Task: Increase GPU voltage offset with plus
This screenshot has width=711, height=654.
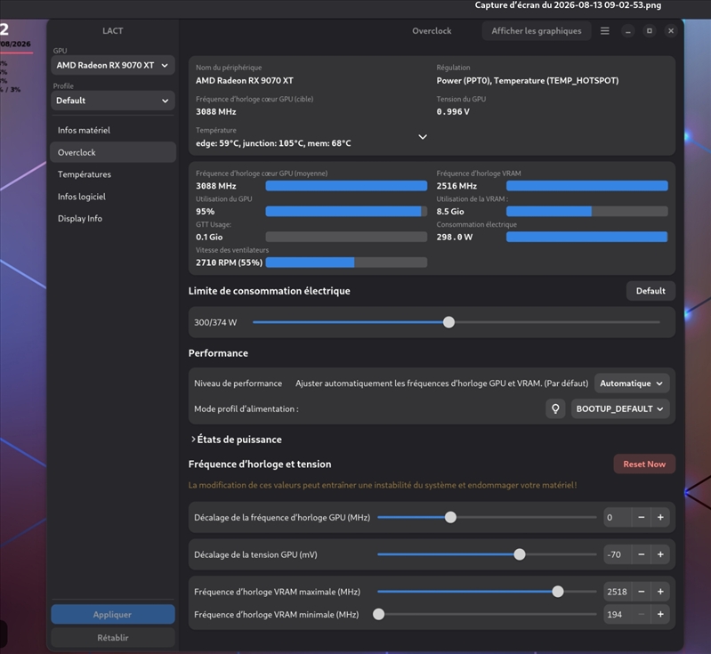Action: pos(660,554)
